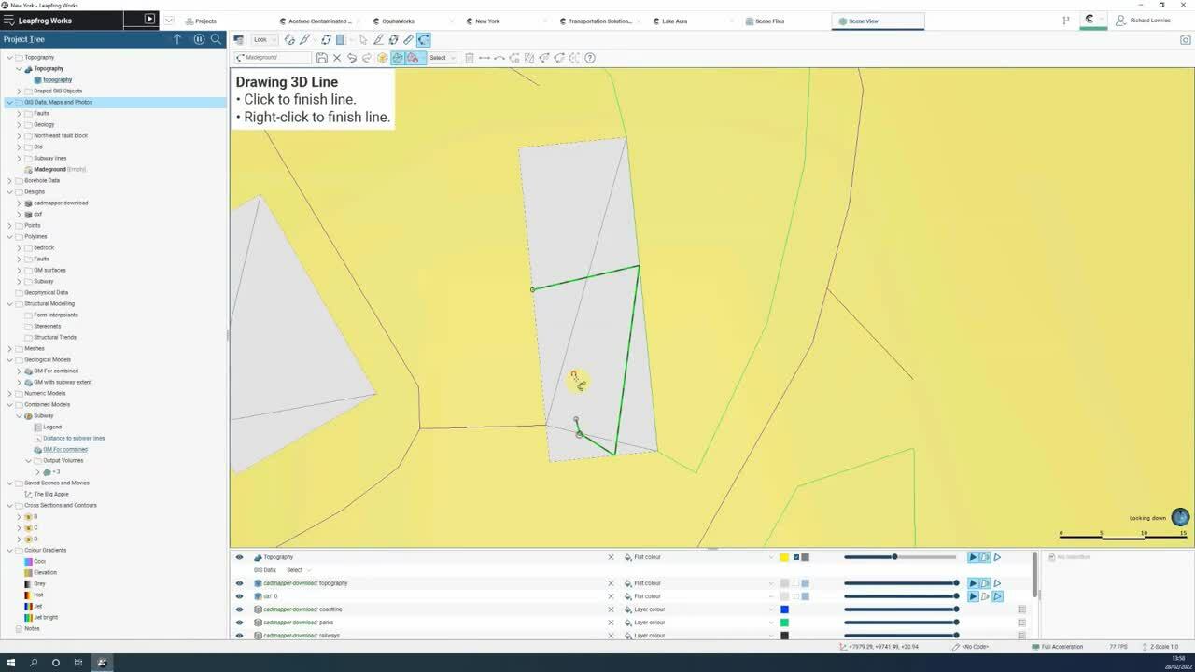Toggle the Topography row checkbox beside swatch

point(796,557)
